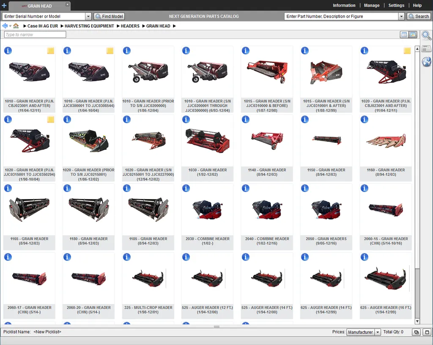433x345 pixels.
Task: Open 525 Auger Header 12 FT thumbnail
Action: [207, 278]
